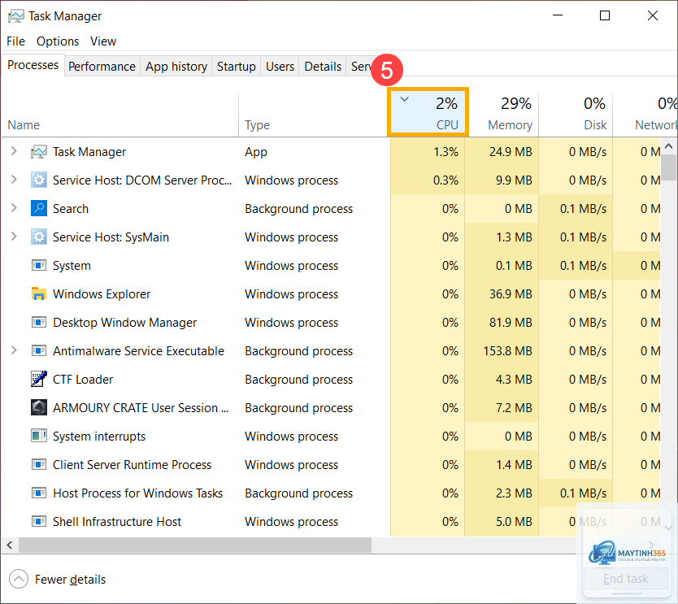The image size is (678, 604).
Task: Click the ARMOURY CRATE User Session icon
Action: click(39, 407)
